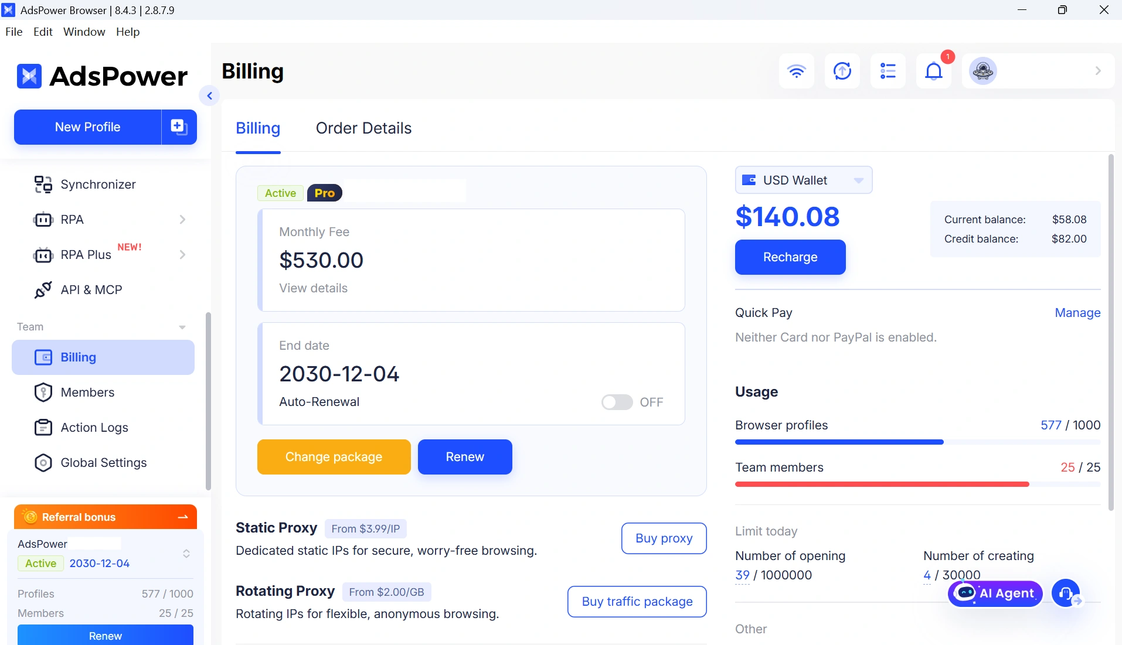Open the AdsPower team switcher arrows
The height and width of the screenshot is (645, 1122).
[x=186, y=554]
